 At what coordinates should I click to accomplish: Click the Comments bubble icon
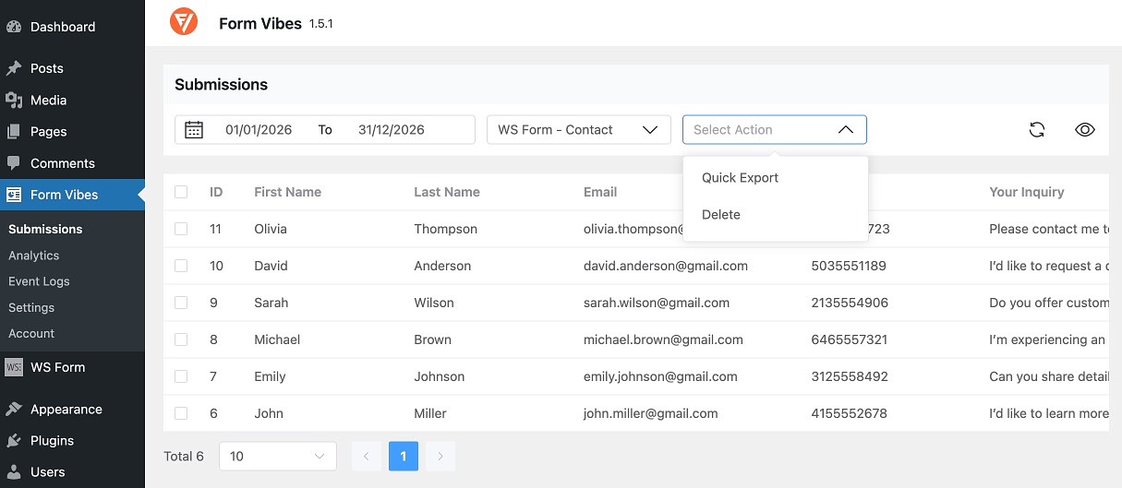(14, 163)
